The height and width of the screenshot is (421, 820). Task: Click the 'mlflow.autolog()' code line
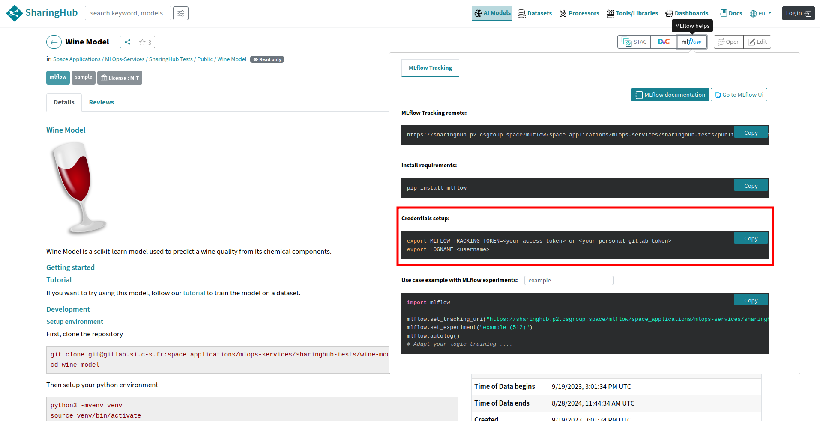point(433,336)
